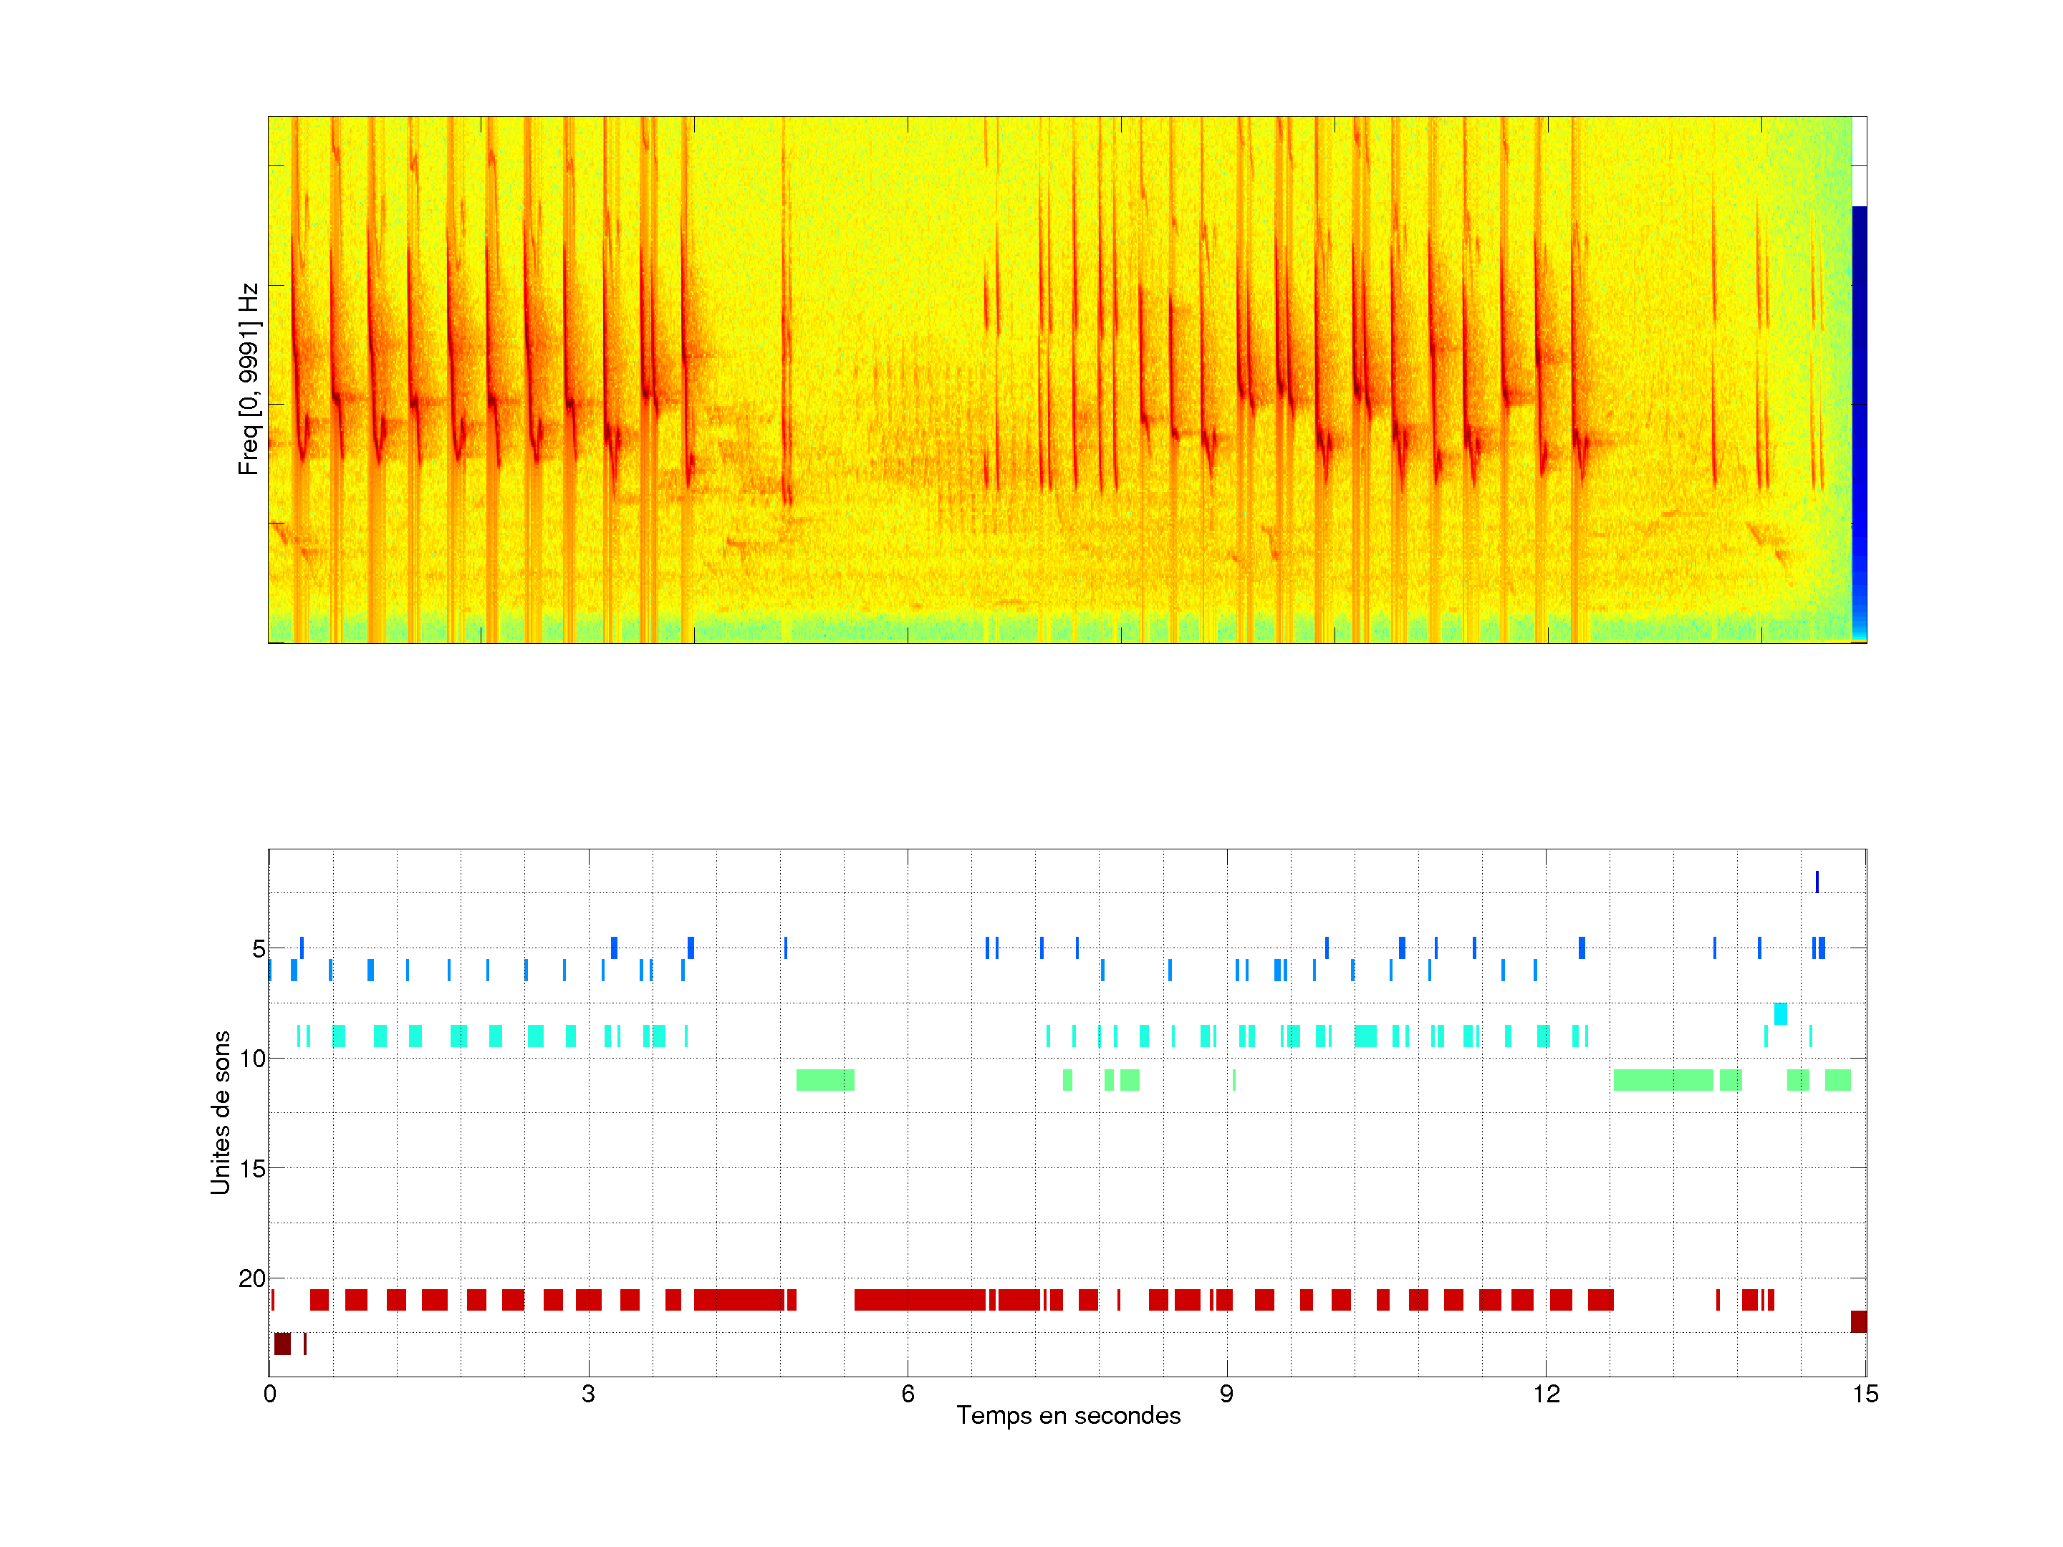The image size is (2063, 1547).
Task: Click the y-axis tick label "10"
Action: point(252,1059)
